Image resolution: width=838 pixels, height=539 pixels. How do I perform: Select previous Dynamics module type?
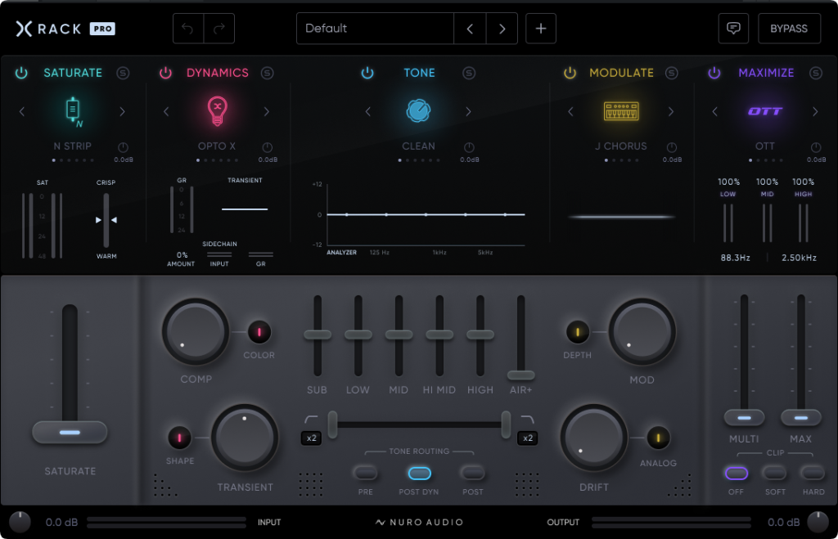pyautogui.click(x=166, y=111)
